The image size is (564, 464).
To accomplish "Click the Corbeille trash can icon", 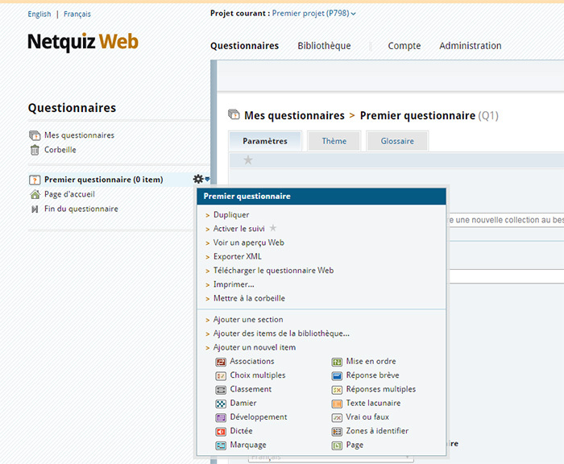I will coord(35,150).
